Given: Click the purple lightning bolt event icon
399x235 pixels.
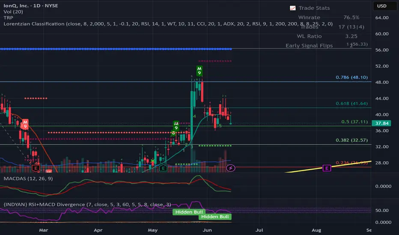Looking at the screenshot, I should (231, 168).
